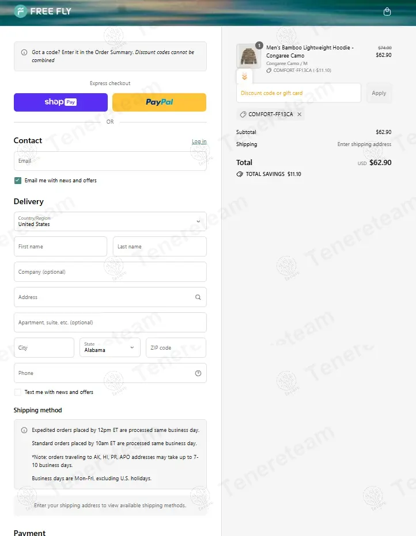Screen dimensions: 416x536
Task: Check Text me with news and offers
Action: click(x=18, y=392)
